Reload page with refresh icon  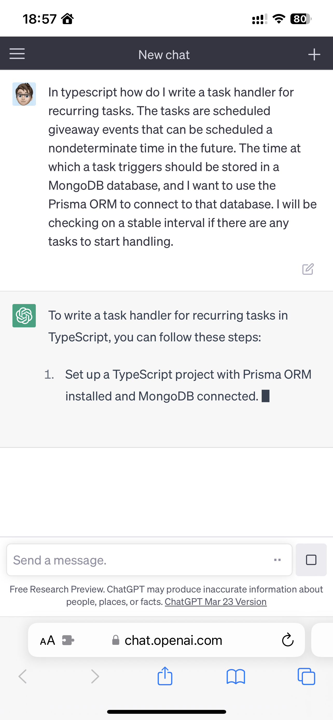click(x=287, y=640)
